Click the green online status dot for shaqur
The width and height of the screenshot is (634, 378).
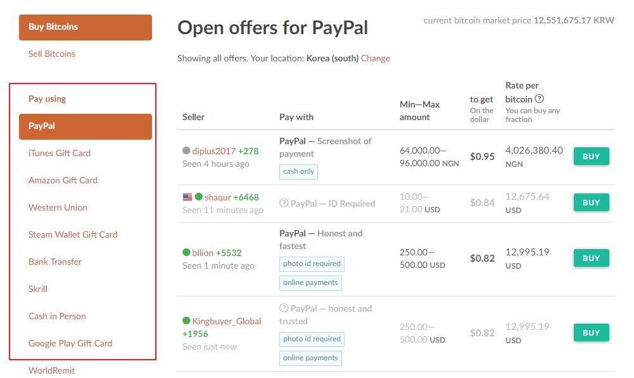point(198,197)
